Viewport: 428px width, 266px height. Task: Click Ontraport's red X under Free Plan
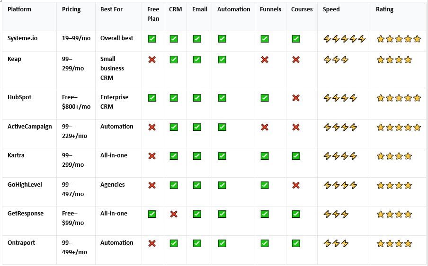click(x=152, y=244)
